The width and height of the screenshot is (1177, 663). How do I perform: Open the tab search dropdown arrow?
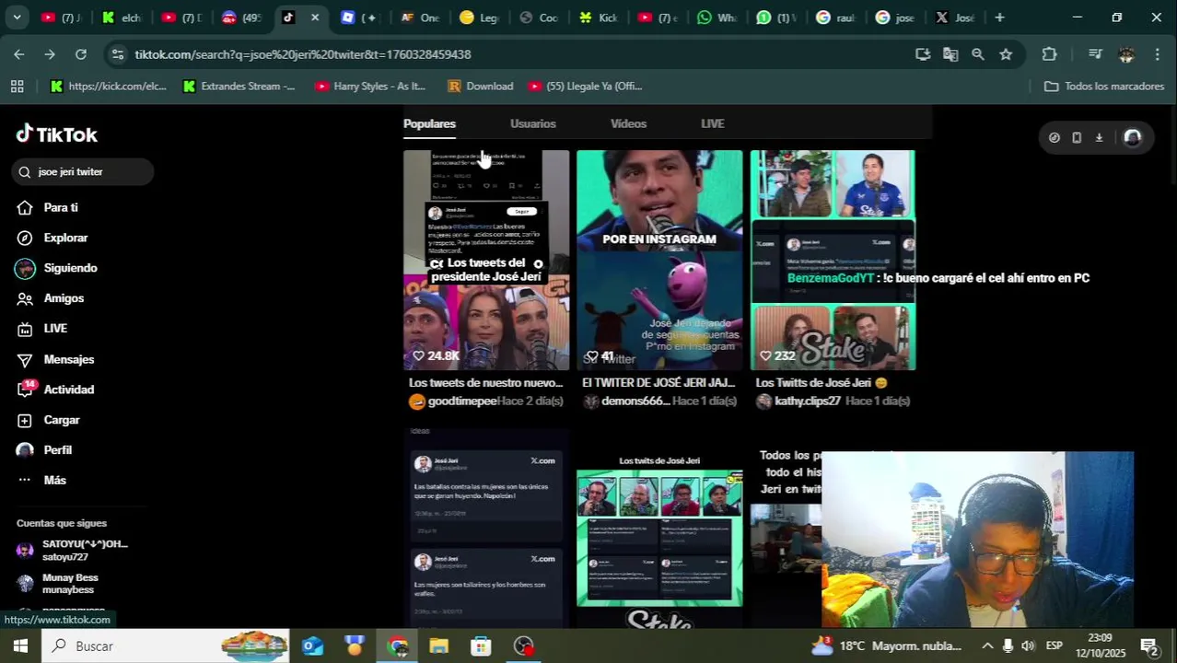click(17, 17)
